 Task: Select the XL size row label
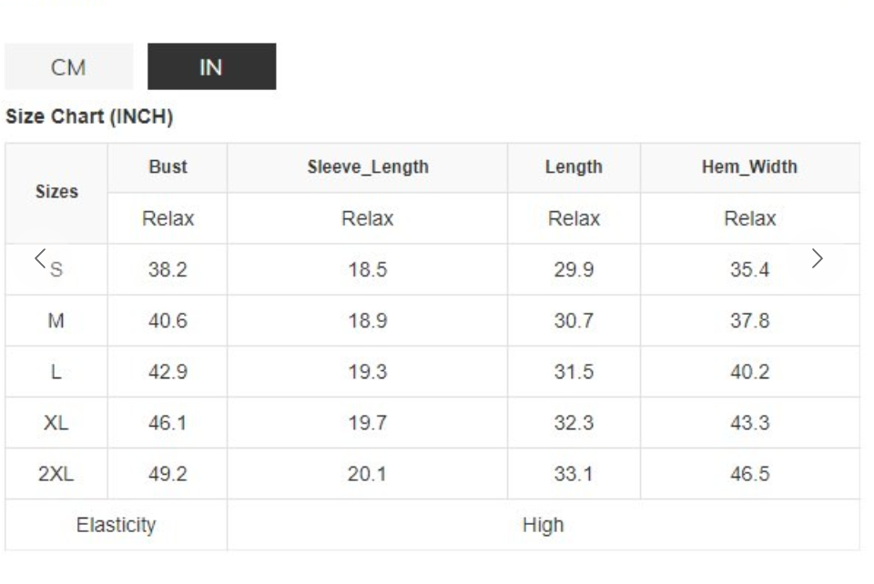click(x=56, y=423)
